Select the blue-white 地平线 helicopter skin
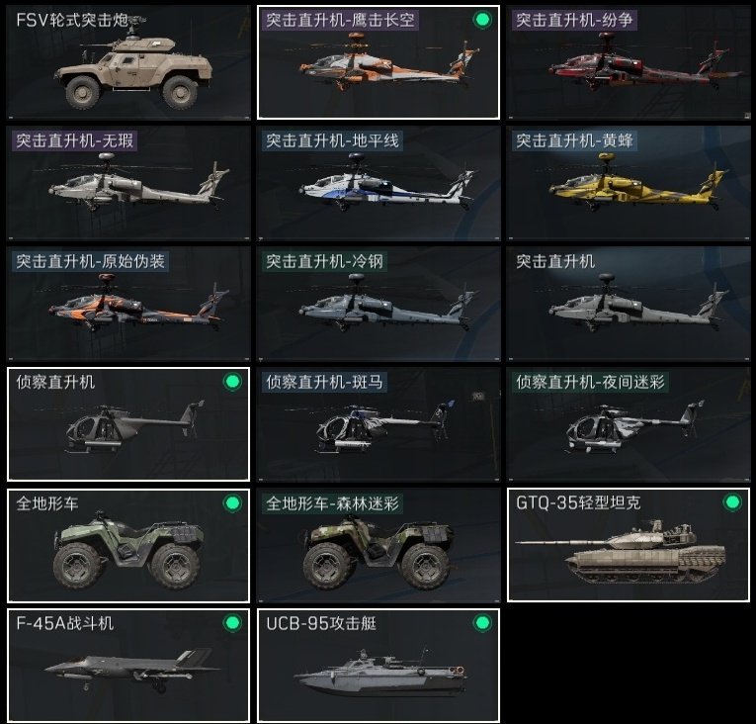 tap(378, 183)
